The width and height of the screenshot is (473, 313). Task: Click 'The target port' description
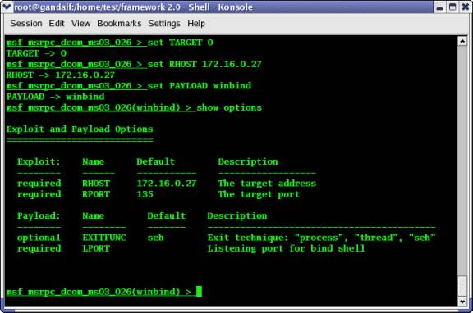[x=259, y=194]
